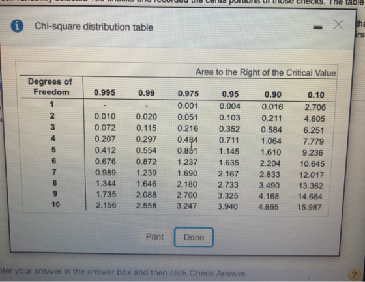The height and width of the screenshot is (282, 365).
Task: Click value 7.779 in row 4
Action: coord(314,141)
